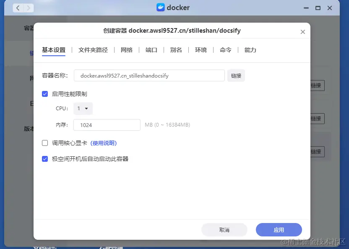The width and height of the screenshot is (349, 249).
Task: Close the create container dialog with X
Action: click(x=303, y=32)
